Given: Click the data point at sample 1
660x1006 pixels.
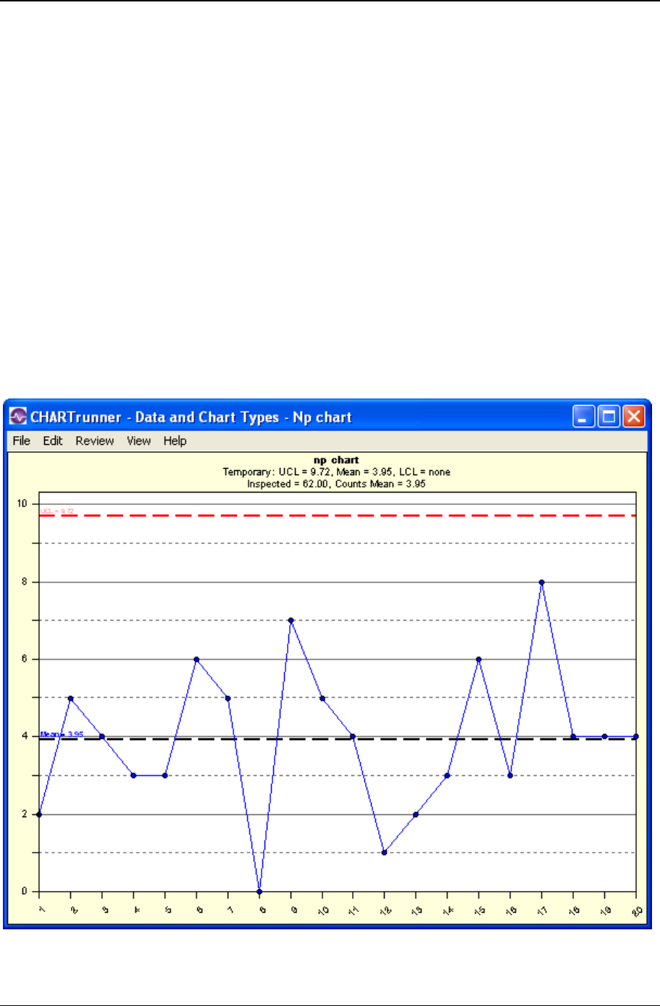Looking at the screenshot, I should 40,814.
